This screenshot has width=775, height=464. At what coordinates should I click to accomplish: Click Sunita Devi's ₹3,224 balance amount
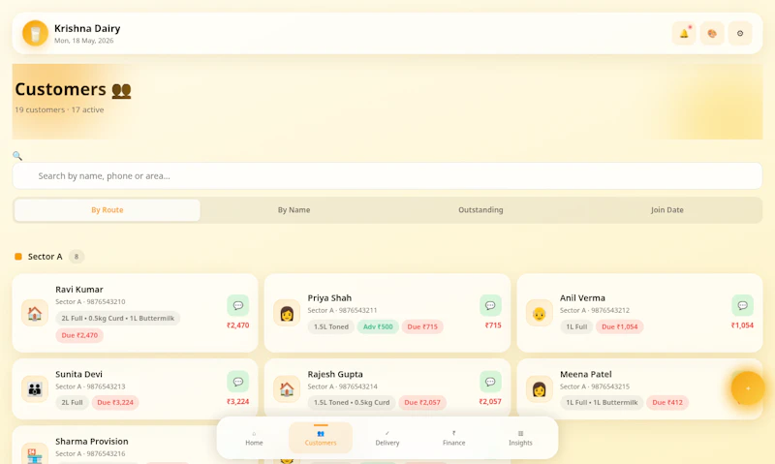click(x=237, y=401)
